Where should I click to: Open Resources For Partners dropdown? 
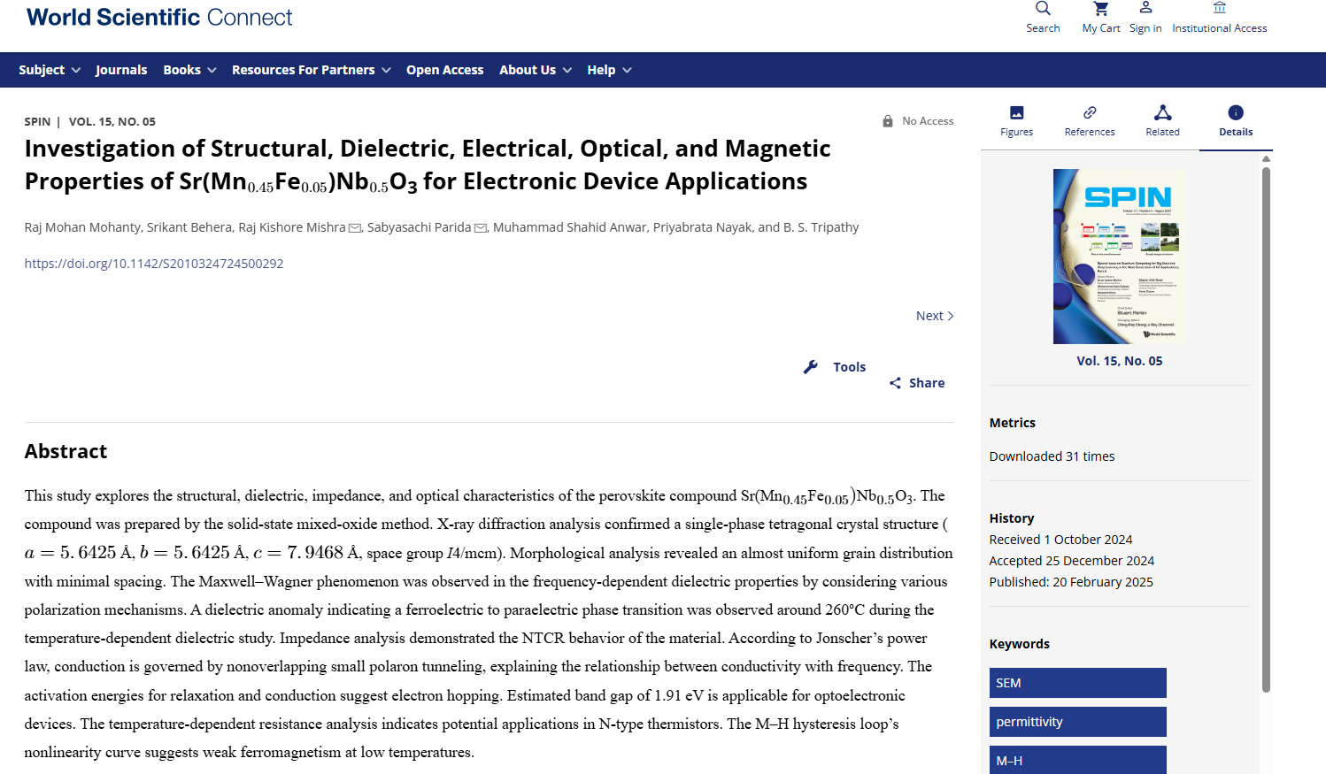(311, 70)
